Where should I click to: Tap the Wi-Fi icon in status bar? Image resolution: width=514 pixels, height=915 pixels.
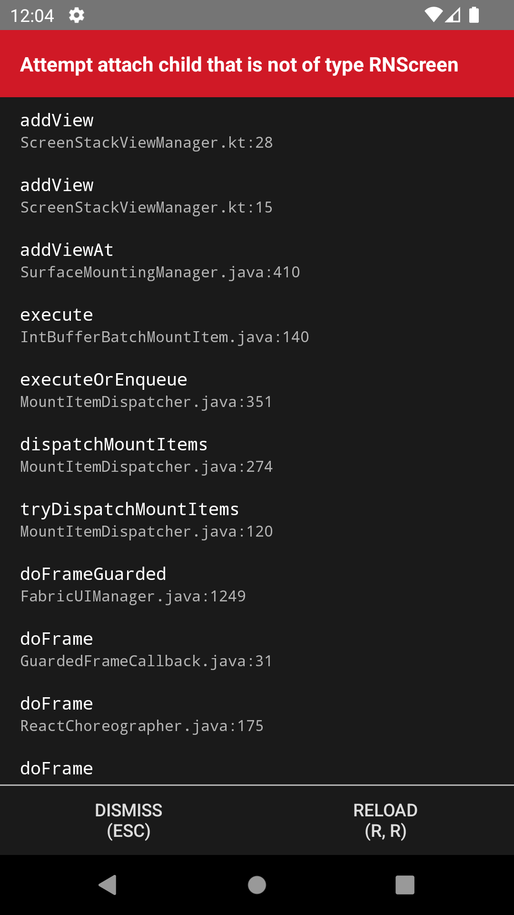pyautogui.click(x=435, y=15)
